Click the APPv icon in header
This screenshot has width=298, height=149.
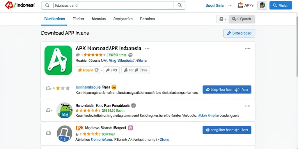click(x=246, y=5)
